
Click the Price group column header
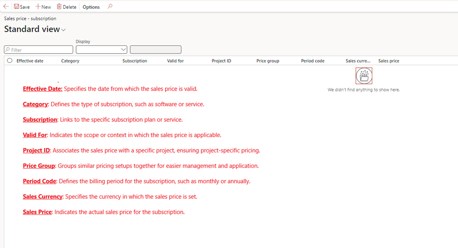(268, 61)
